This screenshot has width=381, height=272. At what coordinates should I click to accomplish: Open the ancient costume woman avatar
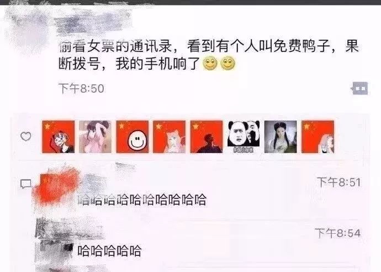(281, 137)
